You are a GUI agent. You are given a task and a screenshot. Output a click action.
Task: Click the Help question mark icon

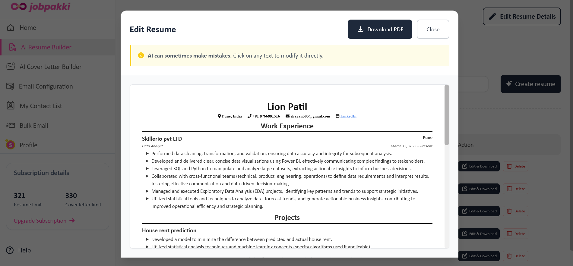(10, 250)
